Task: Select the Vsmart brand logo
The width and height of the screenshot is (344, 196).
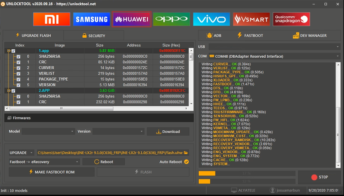Action: 251,19
